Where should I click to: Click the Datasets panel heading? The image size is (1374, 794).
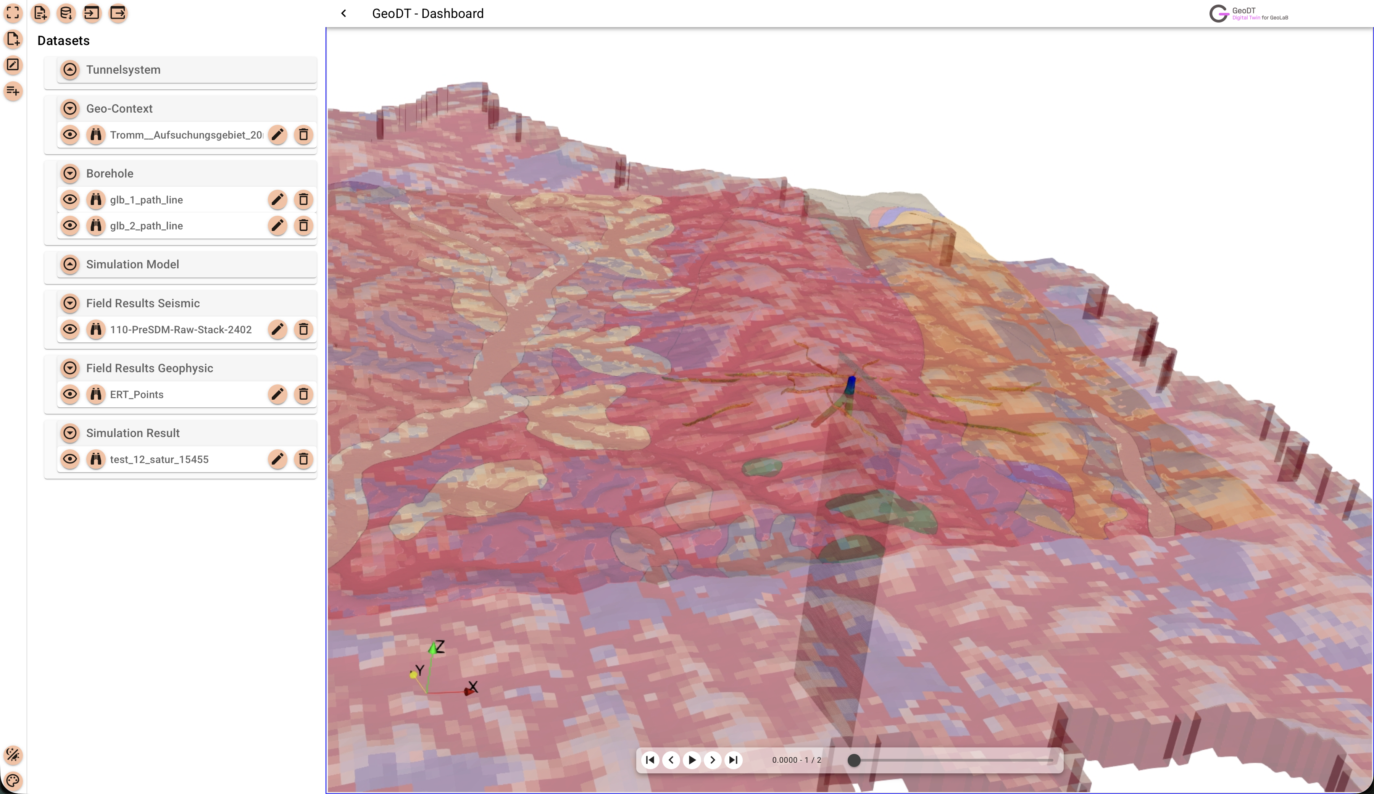pos(63,40)
